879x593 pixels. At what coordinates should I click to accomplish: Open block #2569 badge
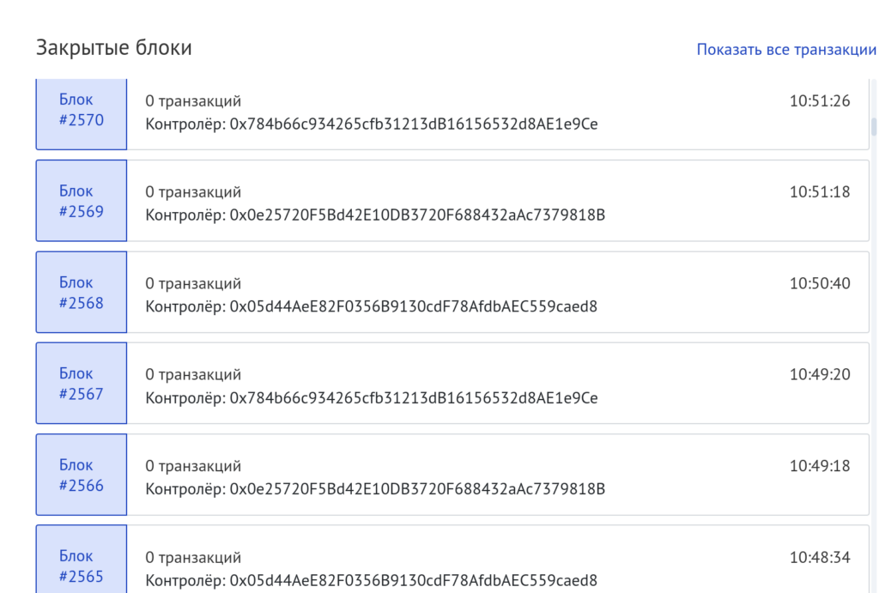tap(82, 201)
